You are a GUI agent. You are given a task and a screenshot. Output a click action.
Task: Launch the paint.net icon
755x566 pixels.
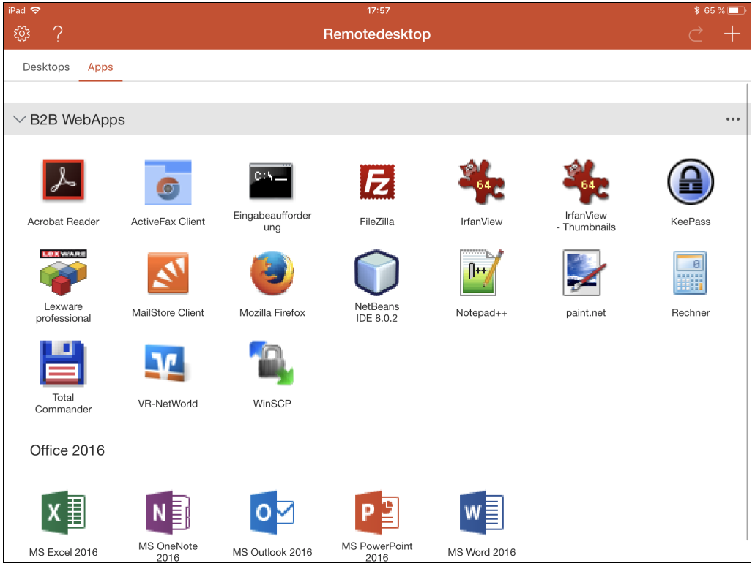(585, 272)
